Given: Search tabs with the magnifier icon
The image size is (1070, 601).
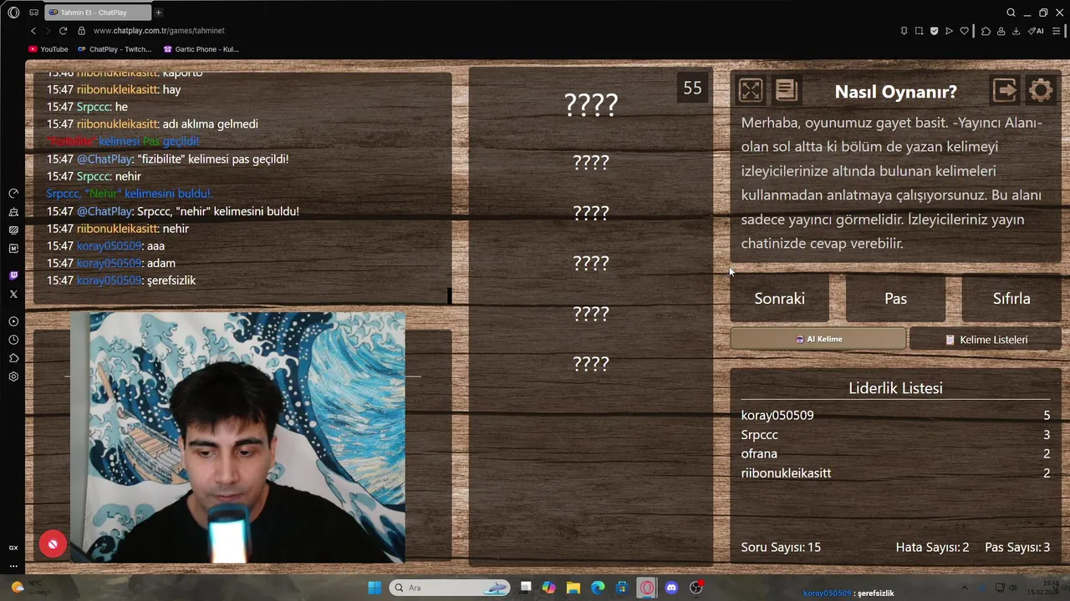Looking at the screenshot, I should click(x=1011, y=13).
